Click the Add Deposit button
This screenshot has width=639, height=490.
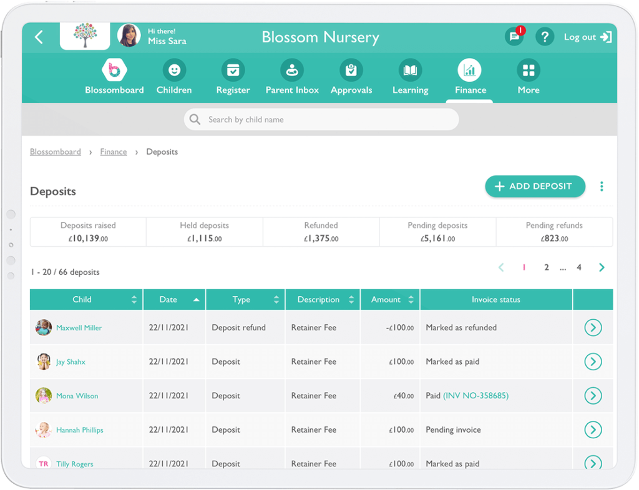[535, 186]
